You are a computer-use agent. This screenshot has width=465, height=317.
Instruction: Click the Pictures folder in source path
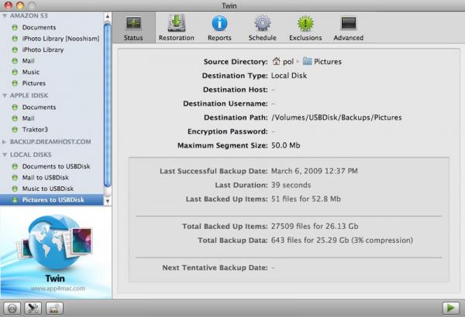pyautogui.click(x=322, y=62)
